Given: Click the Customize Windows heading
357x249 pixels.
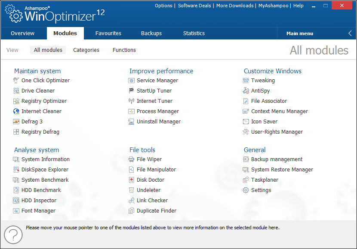Looking at the screenshot, I should pyautogui.click(x=273, y=71).
